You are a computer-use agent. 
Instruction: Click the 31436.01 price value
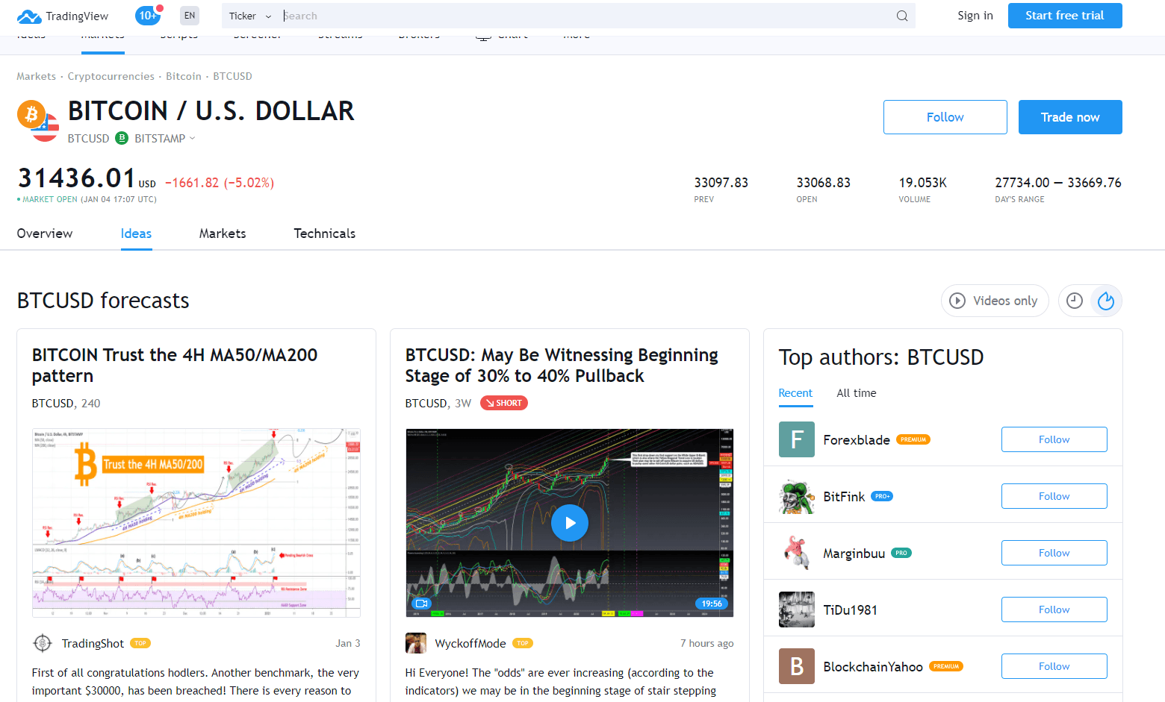[x=76, y=178]
